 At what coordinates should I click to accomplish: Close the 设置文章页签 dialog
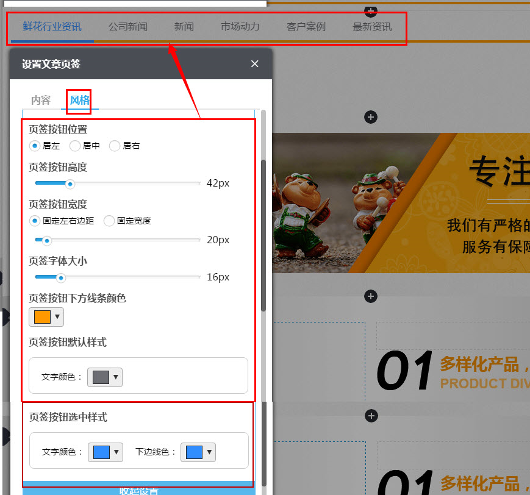coord(254,63)
